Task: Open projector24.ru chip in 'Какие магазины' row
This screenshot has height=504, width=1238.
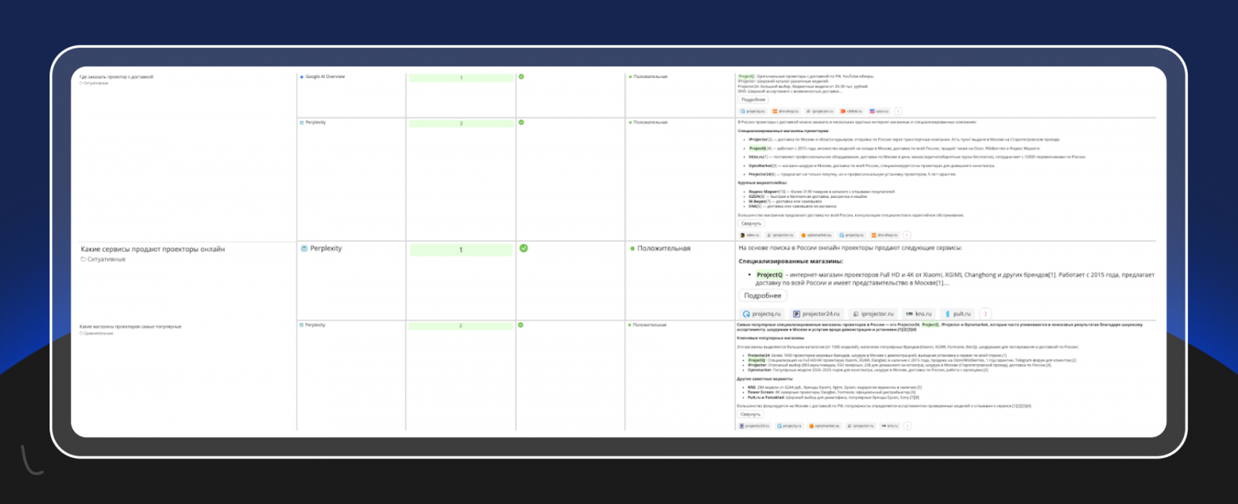Action: point(754,426)
